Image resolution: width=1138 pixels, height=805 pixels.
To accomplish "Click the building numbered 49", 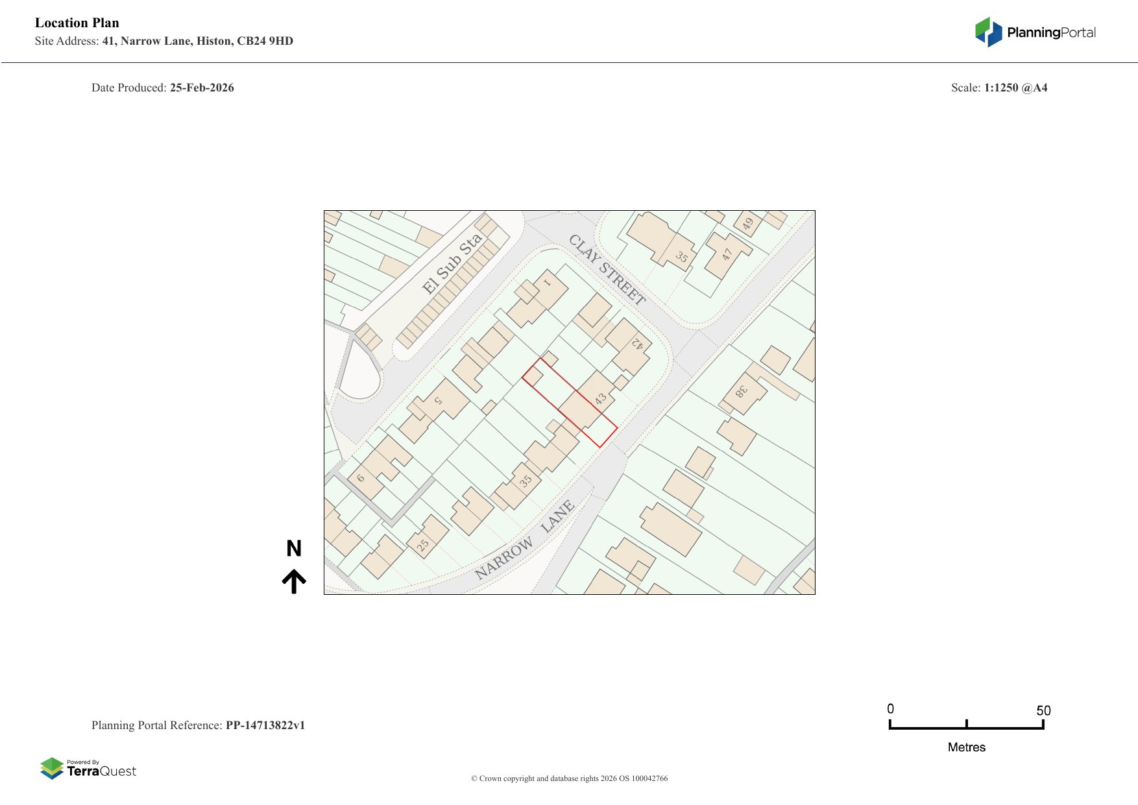I will pyautogui.click(x=748, y=224).
